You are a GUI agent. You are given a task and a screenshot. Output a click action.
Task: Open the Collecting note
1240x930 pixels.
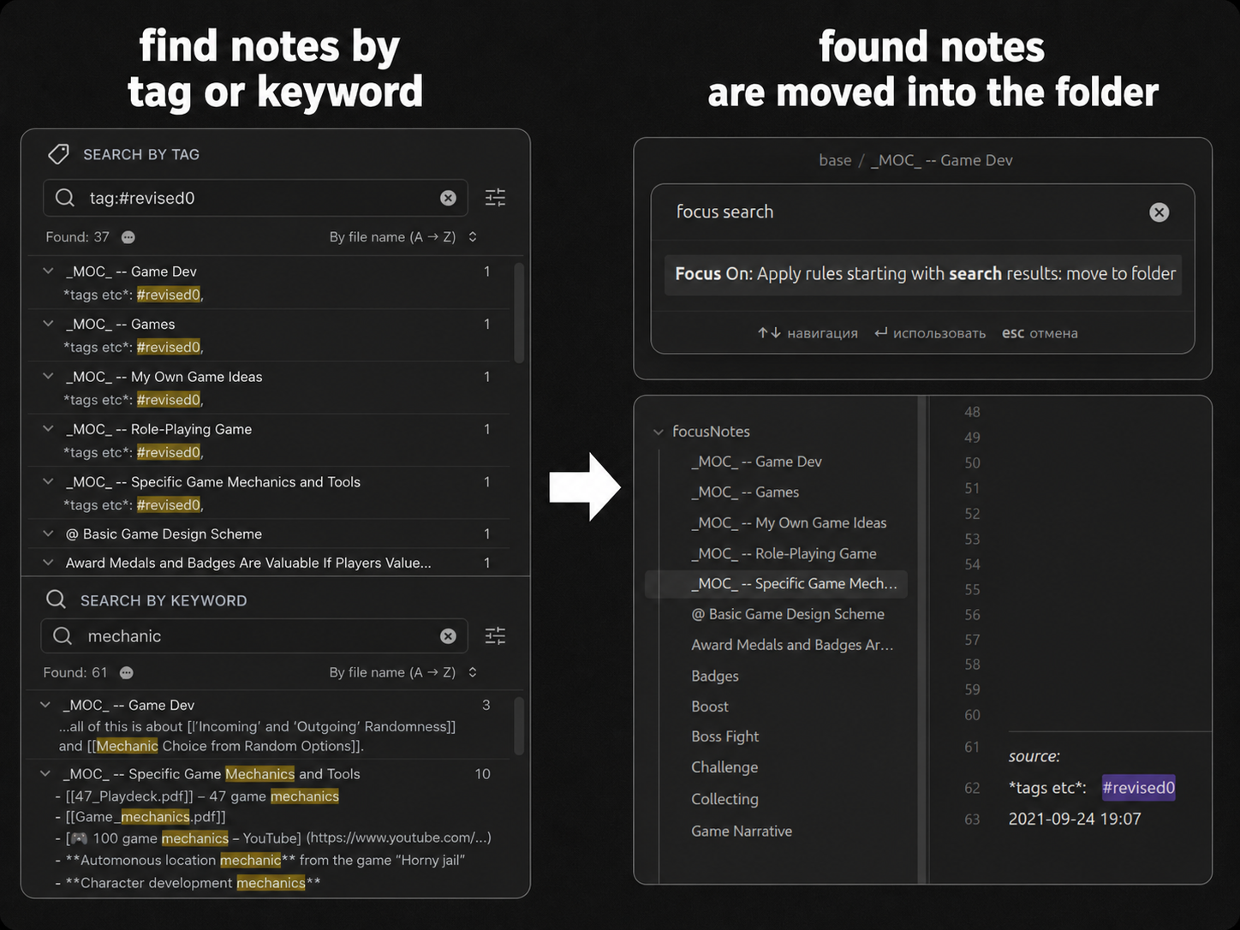click(x=724, y=799)
